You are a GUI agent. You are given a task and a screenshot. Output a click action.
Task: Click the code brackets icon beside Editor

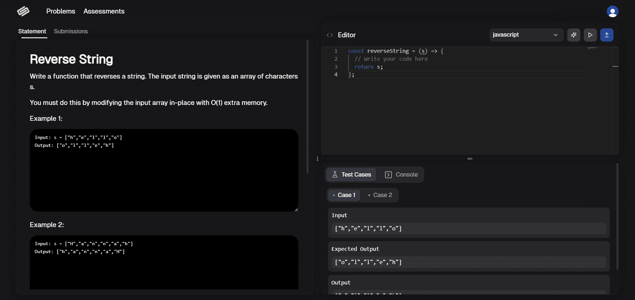pyautogui.click(x=330, y=35)
